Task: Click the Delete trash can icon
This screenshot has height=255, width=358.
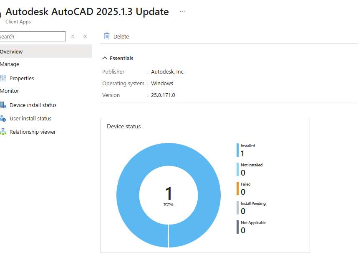Action: tap(107, 36)
